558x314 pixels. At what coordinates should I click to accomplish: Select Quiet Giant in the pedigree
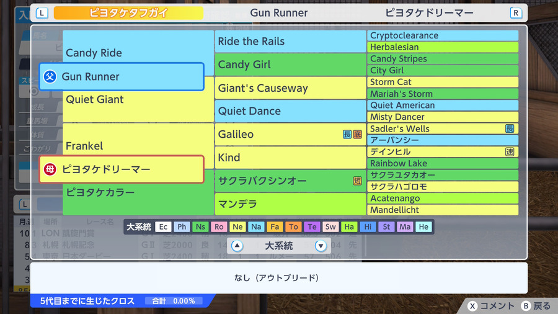pos(138,99)
